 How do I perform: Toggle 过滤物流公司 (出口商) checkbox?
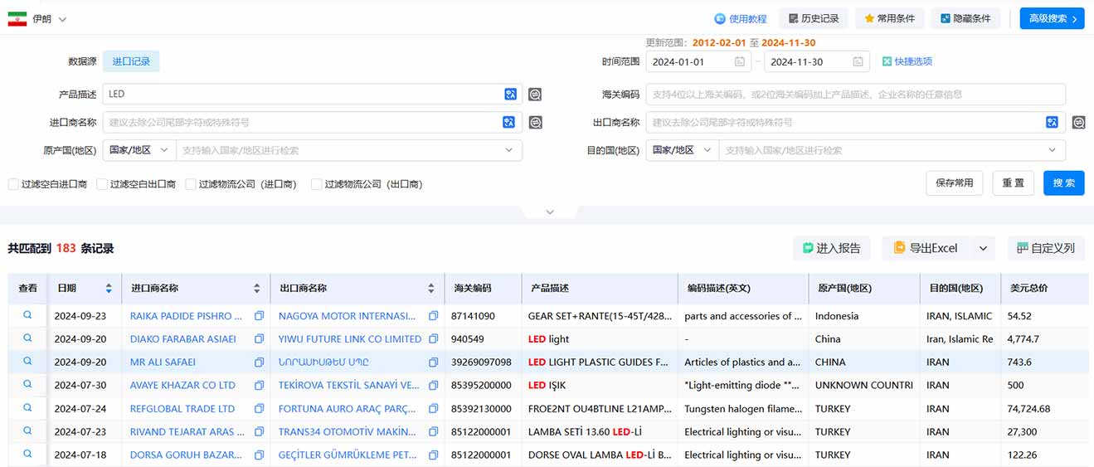pyautogui.click(x=316, y=184)
